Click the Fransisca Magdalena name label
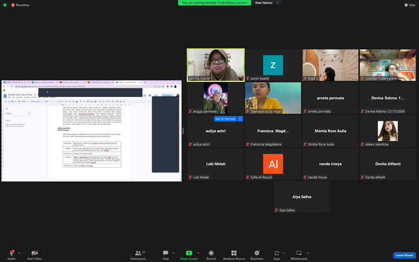Image resolution: width=419 pixels, height=262 pixels. pos(266,144)
